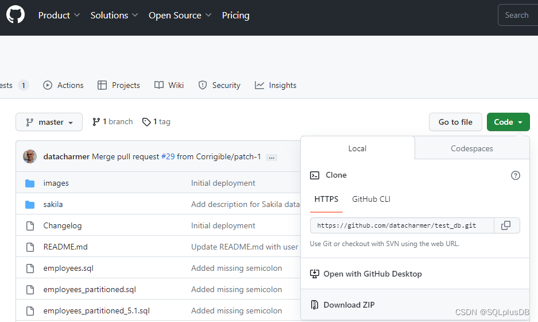The image size is (538, 322).
Task: Open 'Update README.md with user' commit message
Action: 245,247
